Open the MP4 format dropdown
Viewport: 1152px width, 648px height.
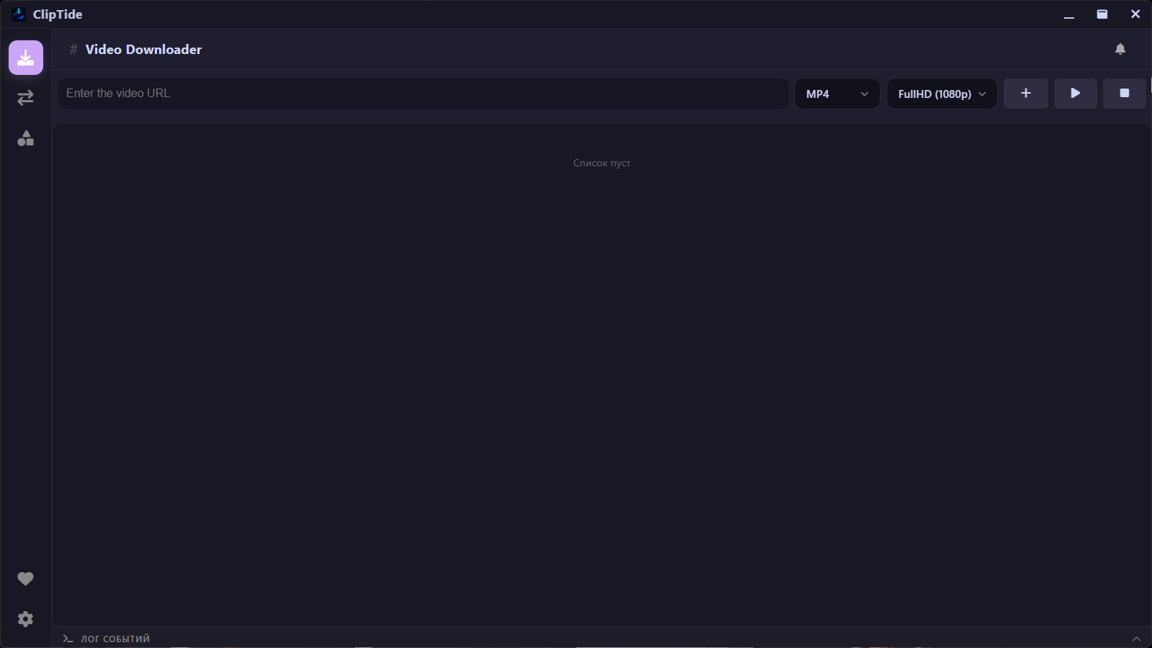tap(836, 93)
